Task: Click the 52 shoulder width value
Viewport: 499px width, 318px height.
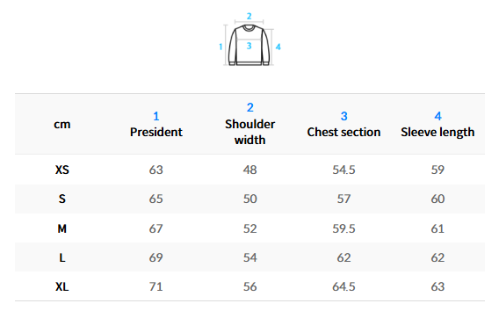Action: click(250, 228)
